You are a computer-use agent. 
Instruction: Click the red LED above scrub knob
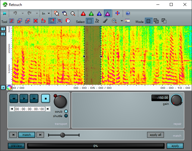coord(55,96)
